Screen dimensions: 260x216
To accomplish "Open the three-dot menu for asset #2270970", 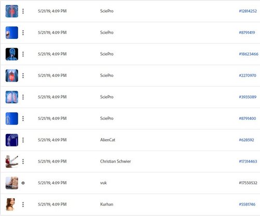I will tap(23, 76).
